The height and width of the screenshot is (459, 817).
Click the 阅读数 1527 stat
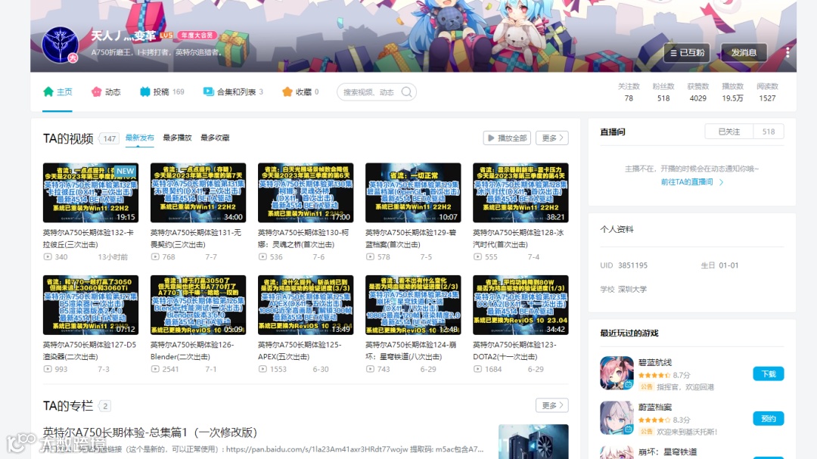click(767, 92)
